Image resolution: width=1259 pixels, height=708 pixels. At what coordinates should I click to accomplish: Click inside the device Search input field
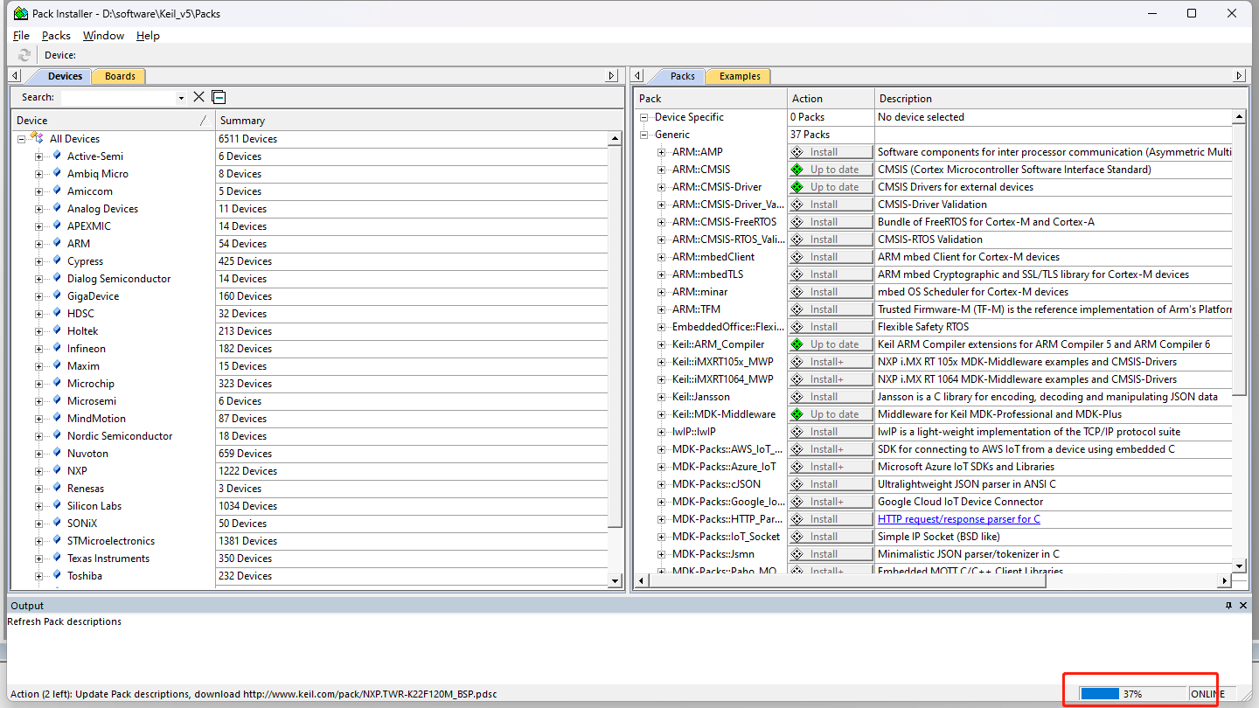(118, 98)
